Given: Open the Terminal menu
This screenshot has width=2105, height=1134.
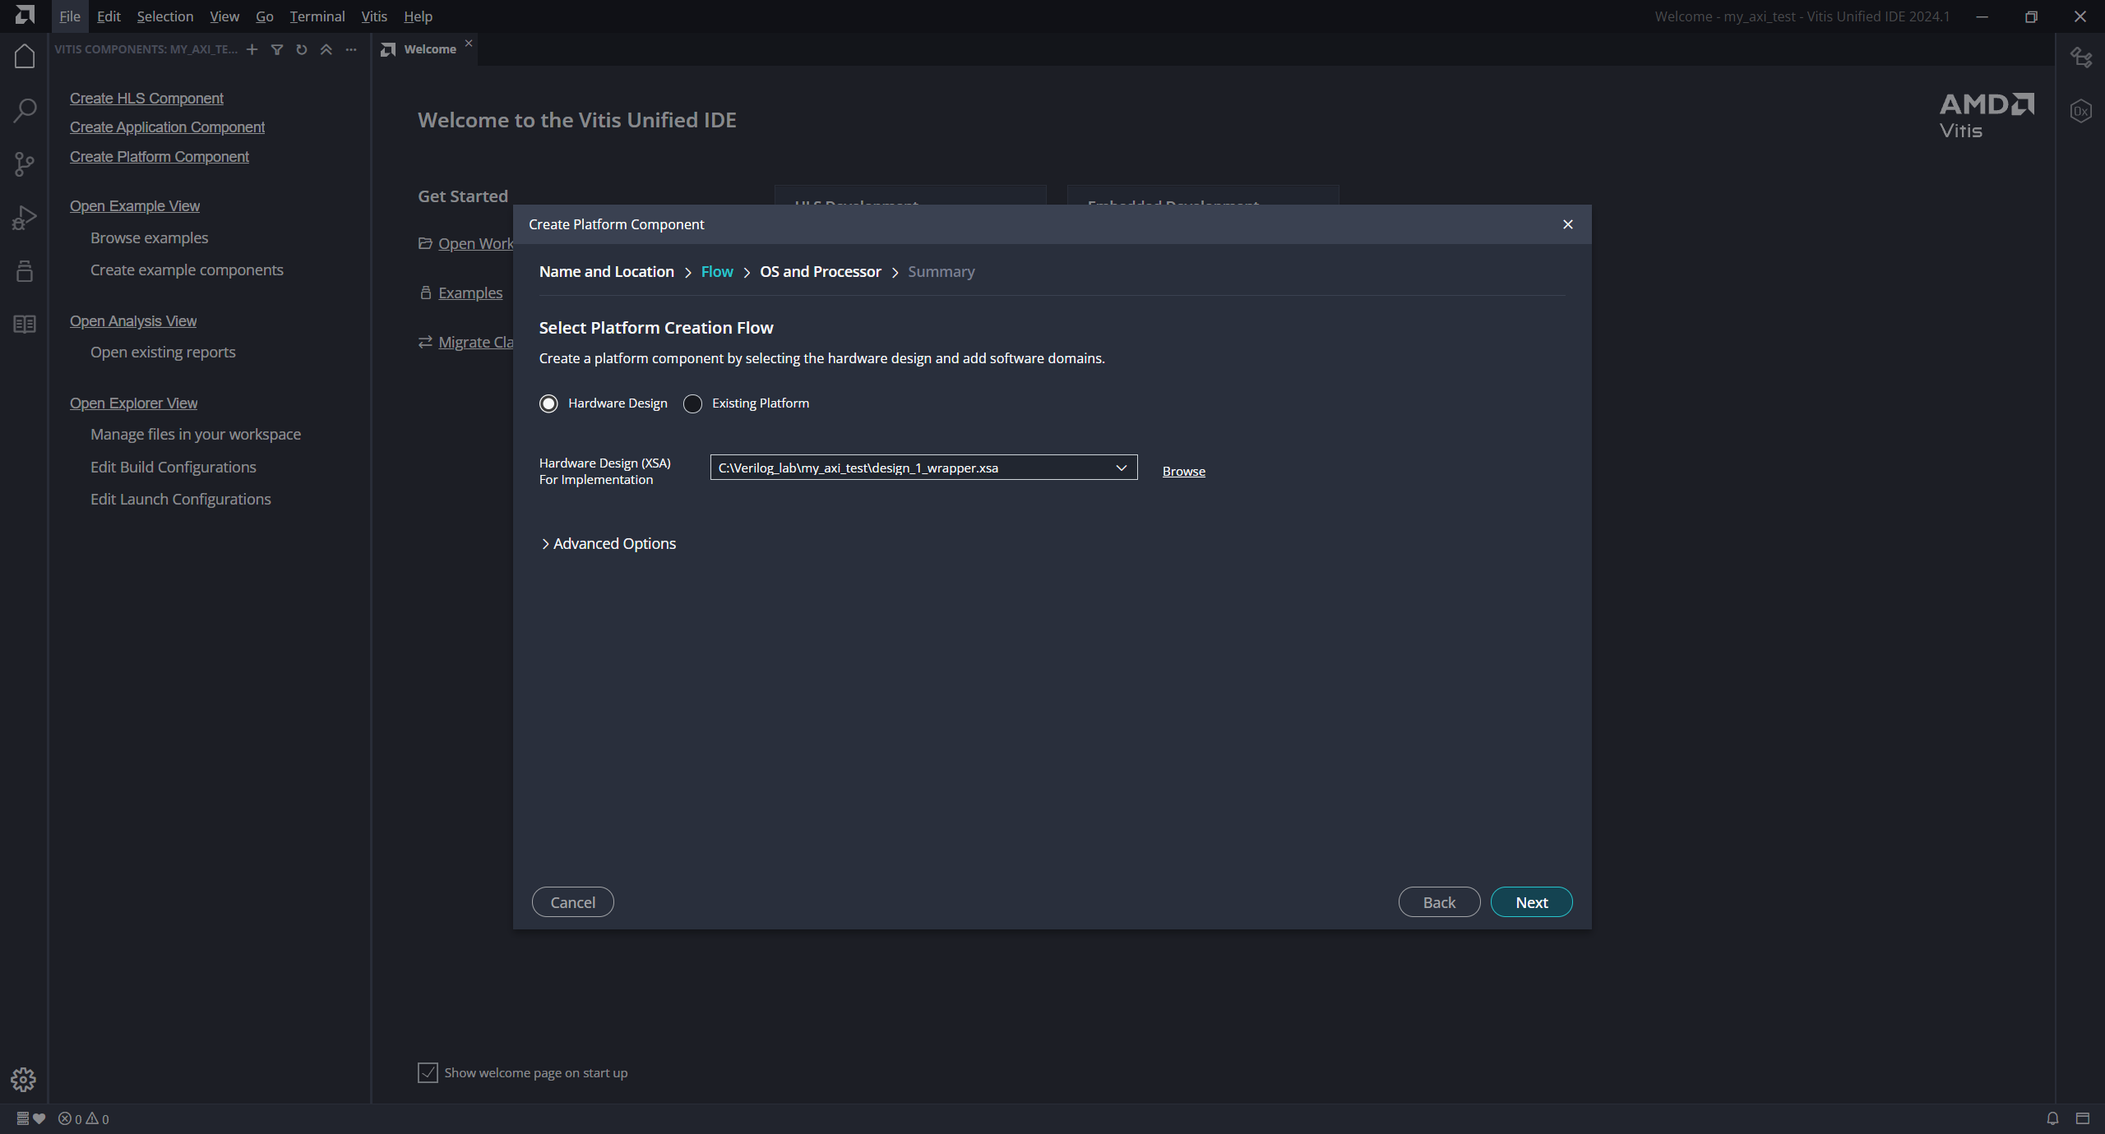Looking at the screenshot, I should pos(317,16).
